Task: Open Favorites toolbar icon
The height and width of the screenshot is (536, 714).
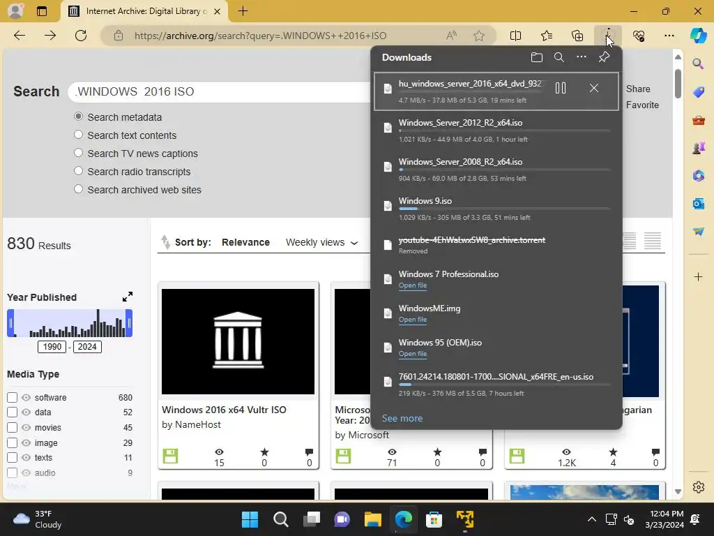Action: pyautogui.click(x=547, y=36)
